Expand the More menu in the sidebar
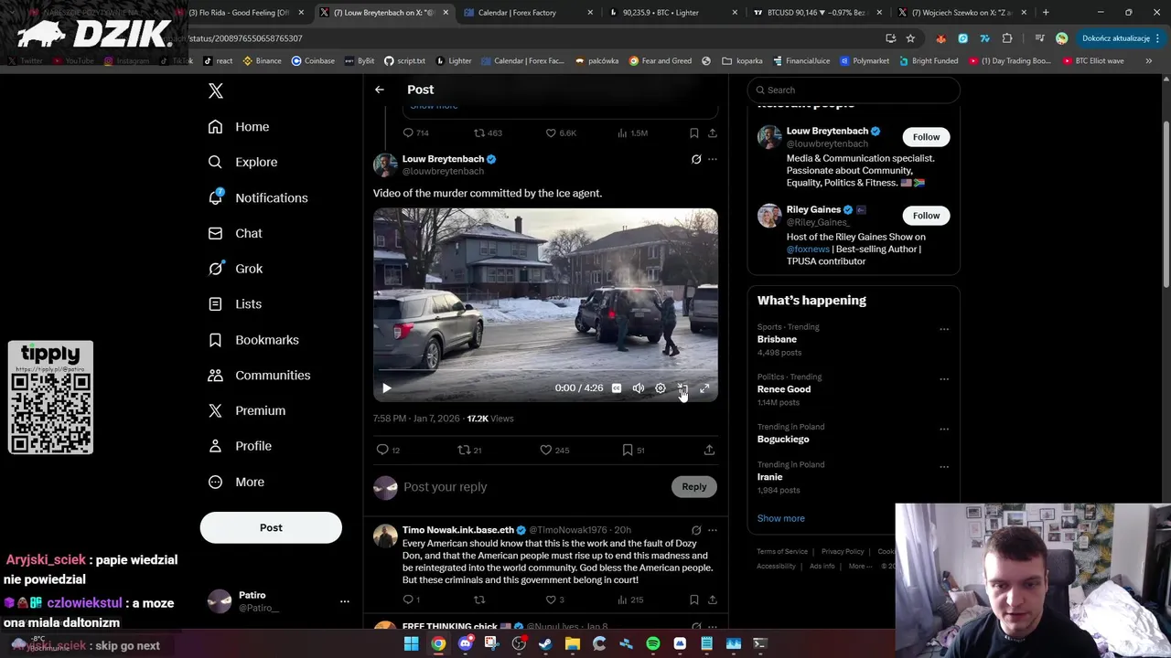 [236, 483]
